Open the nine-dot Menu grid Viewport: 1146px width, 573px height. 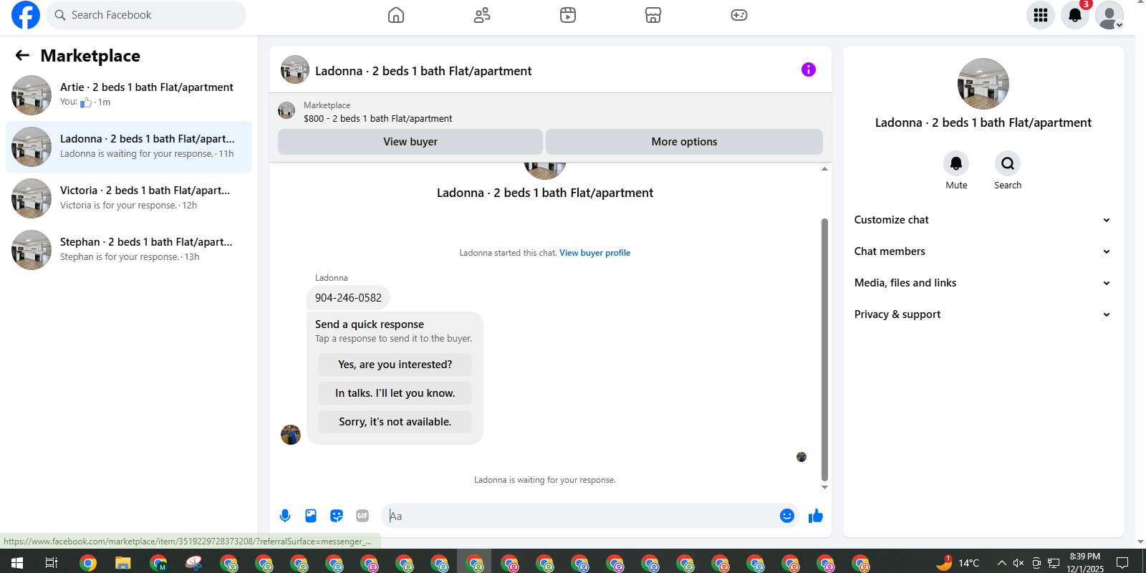[x=1041, y=15]
